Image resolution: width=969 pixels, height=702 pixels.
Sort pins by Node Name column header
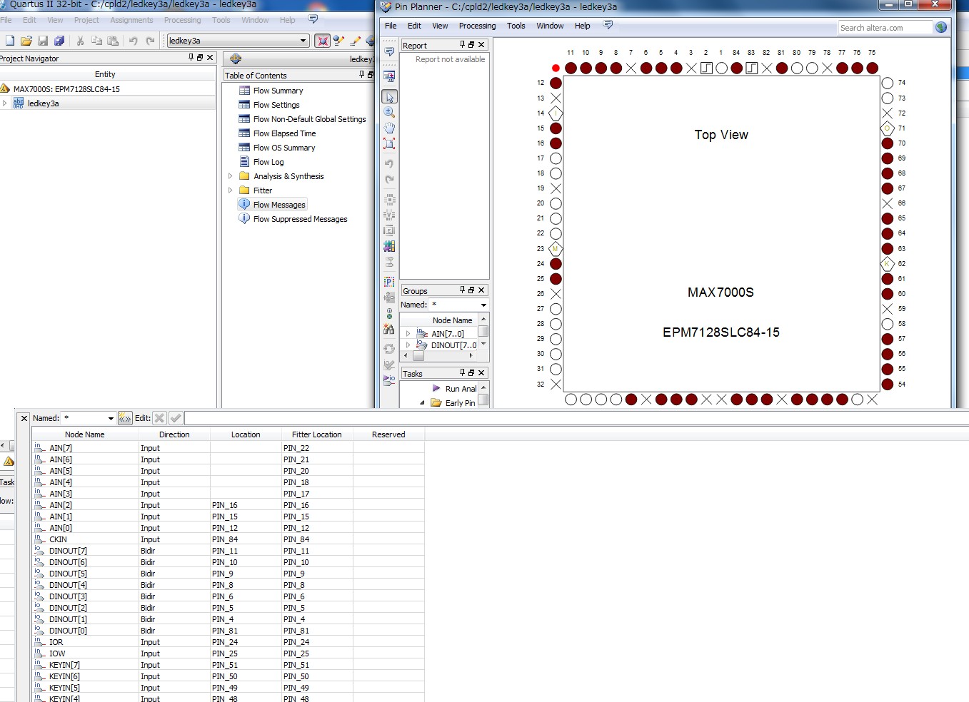pyautogui.click(x=85, y=434)
